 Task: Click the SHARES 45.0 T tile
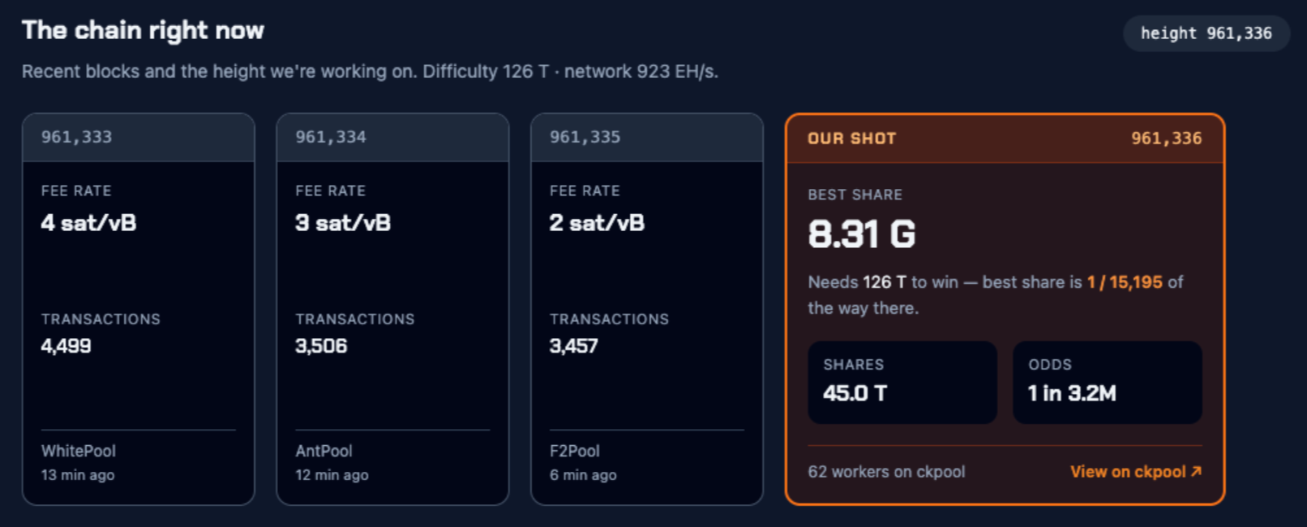click(902, 382)
